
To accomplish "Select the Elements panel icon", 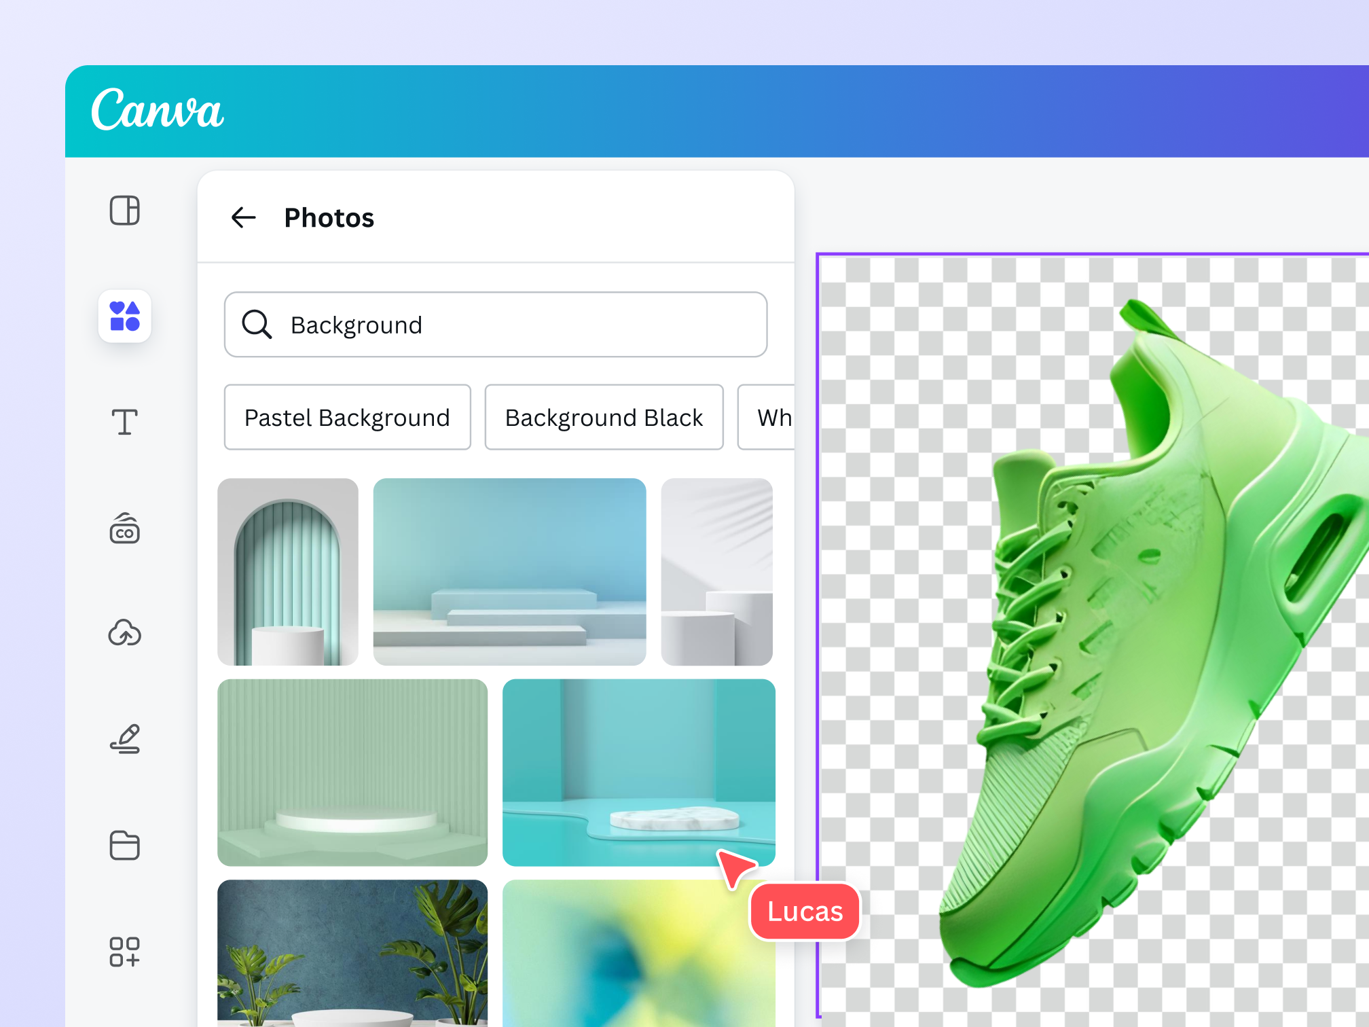I will pos(124,317).
